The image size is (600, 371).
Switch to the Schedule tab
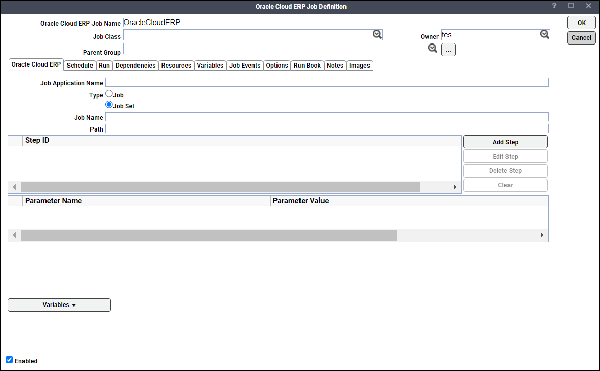click(80, 66)
